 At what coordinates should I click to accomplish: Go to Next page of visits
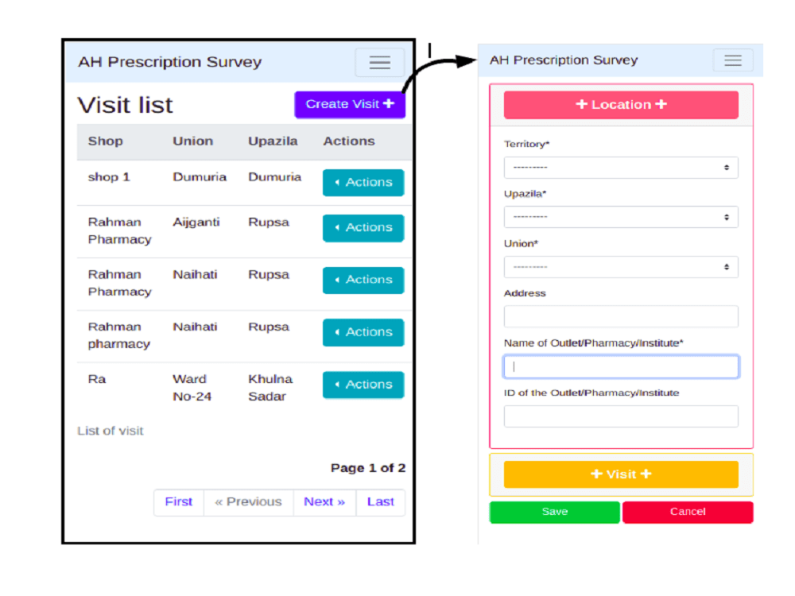[324, 502]
